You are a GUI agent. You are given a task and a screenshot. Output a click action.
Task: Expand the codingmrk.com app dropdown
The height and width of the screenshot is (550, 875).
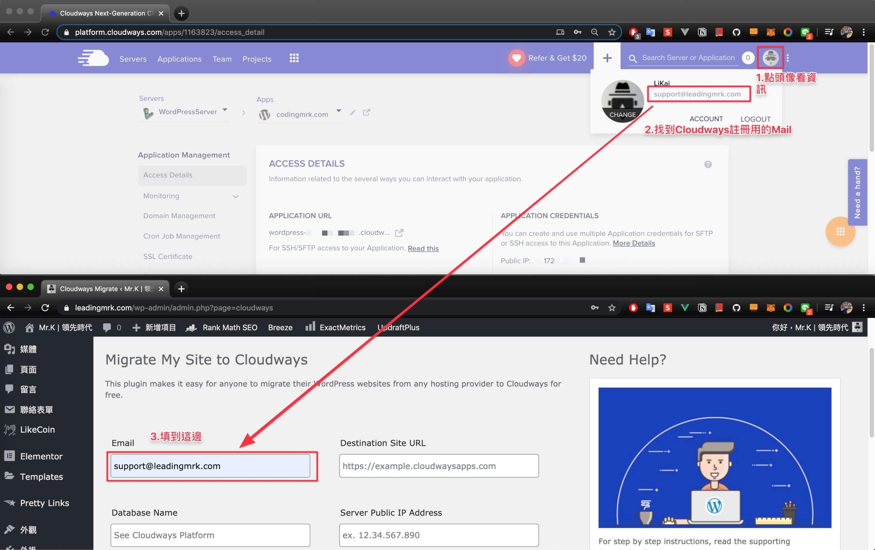338,111
